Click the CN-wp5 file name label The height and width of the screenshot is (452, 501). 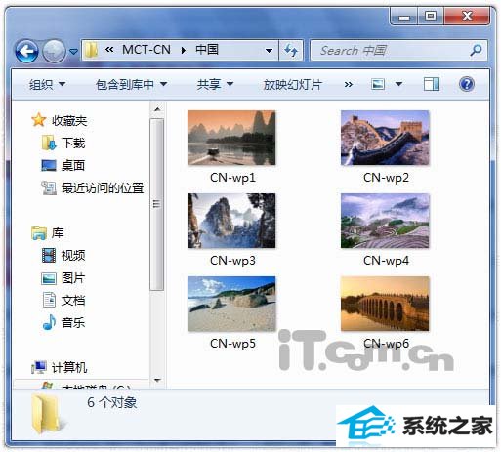tap(232, 344)
